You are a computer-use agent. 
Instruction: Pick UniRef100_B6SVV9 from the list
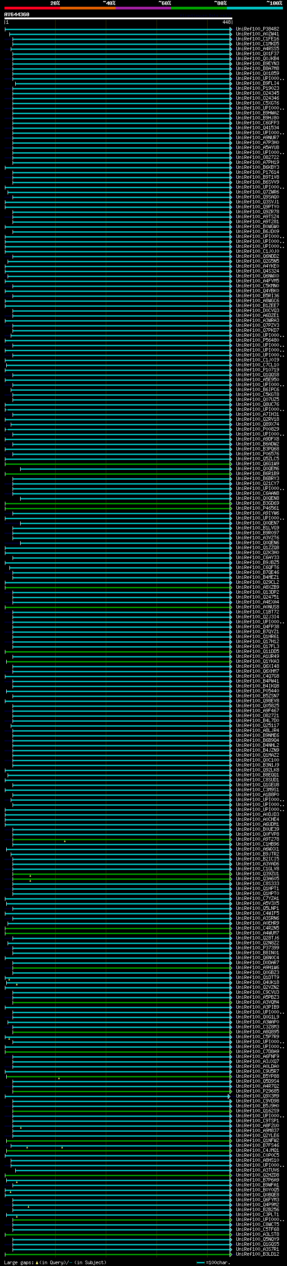point(257,182)
